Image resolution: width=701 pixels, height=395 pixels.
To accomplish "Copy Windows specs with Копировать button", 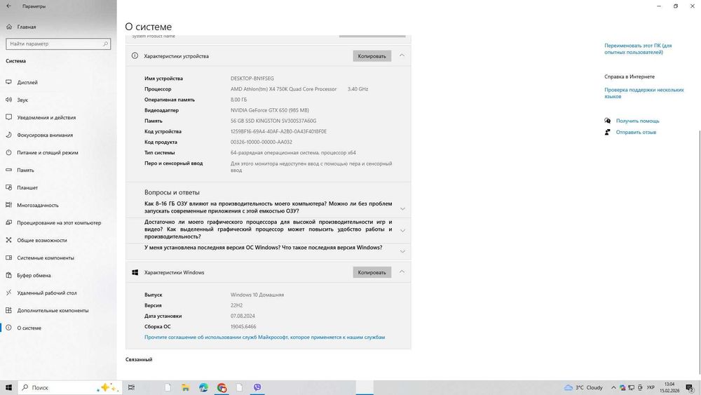I will click(372, 272).
